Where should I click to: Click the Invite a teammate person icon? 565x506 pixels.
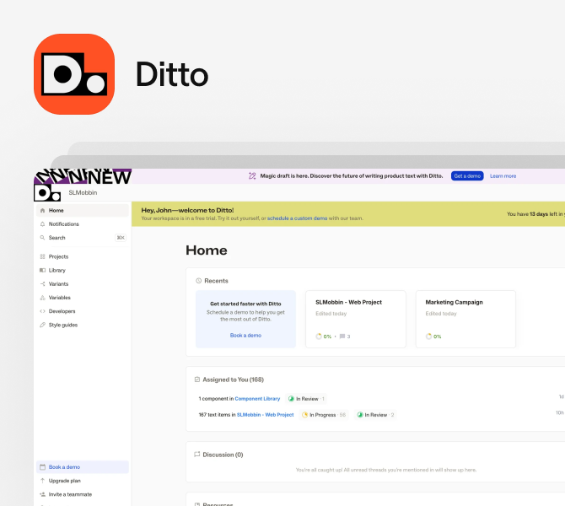point(42,494)
